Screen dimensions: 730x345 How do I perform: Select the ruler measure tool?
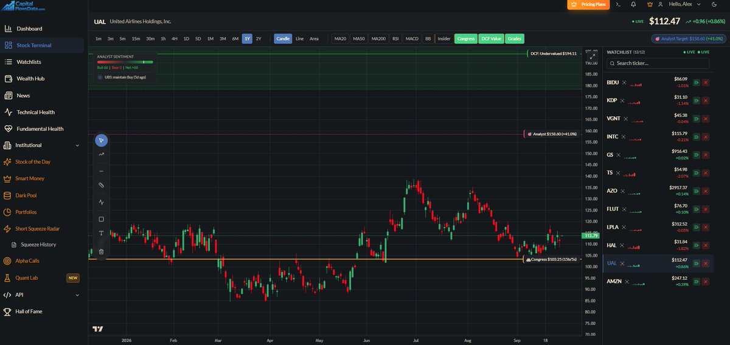[x=102, y=185]
